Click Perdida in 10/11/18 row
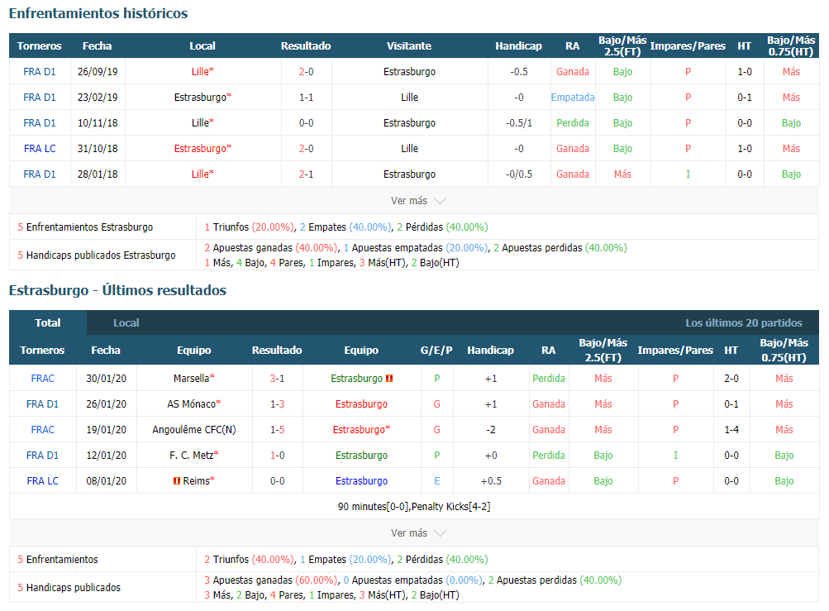This screenshot has height=611, width=829. [573, 122]
